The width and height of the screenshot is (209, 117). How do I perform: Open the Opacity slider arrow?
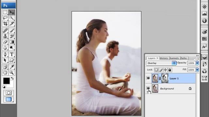click(x=197, y=63)
